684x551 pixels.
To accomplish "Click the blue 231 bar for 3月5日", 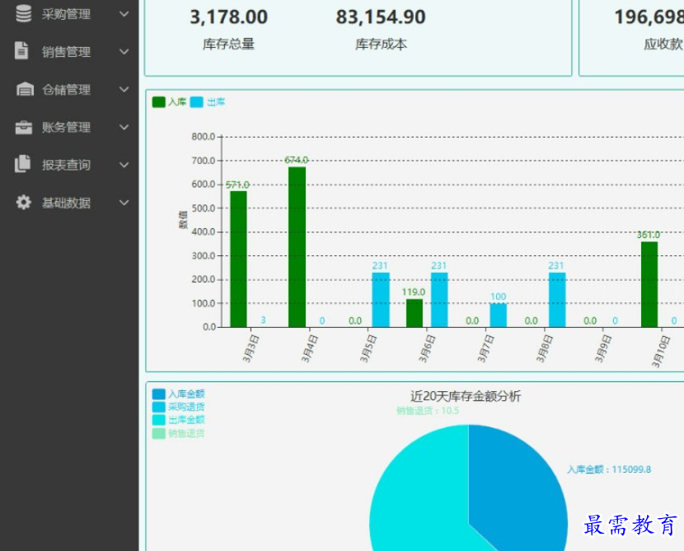I will point(381,300).
